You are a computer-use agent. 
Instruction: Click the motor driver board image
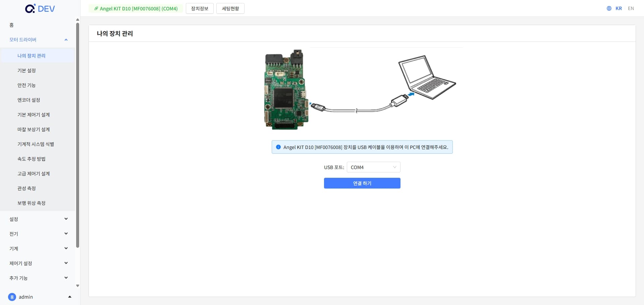click(286, 90)
